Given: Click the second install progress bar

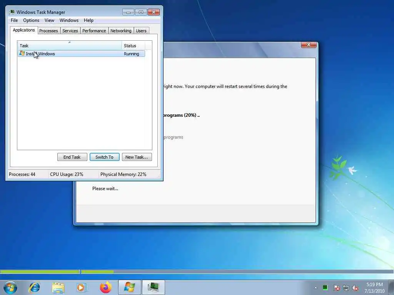Looking at the screenshot, I should click(x=237, y=272).
